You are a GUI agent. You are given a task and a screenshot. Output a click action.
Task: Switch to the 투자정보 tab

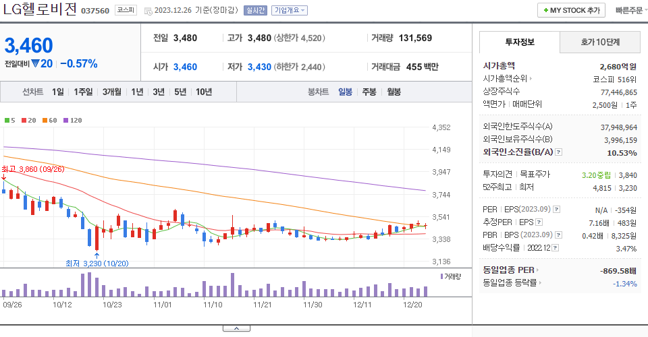pyautogui.click(x=520, y=42)
